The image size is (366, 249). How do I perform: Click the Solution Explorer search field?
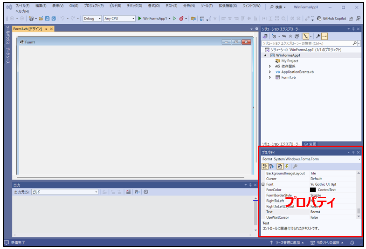click(x=306, y=43)
